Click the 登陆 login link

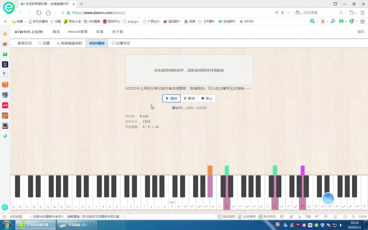tap(361, 32)
